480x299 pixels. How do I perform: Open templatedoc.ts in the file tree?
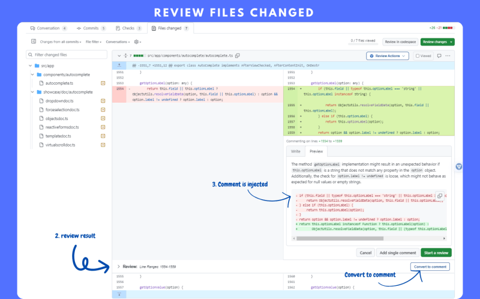[x=58, y=136]
